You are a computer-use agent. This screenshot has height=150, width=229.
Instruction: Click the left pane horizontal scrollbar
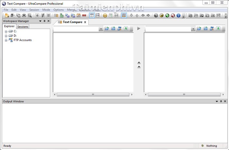(x=93, y=95)
